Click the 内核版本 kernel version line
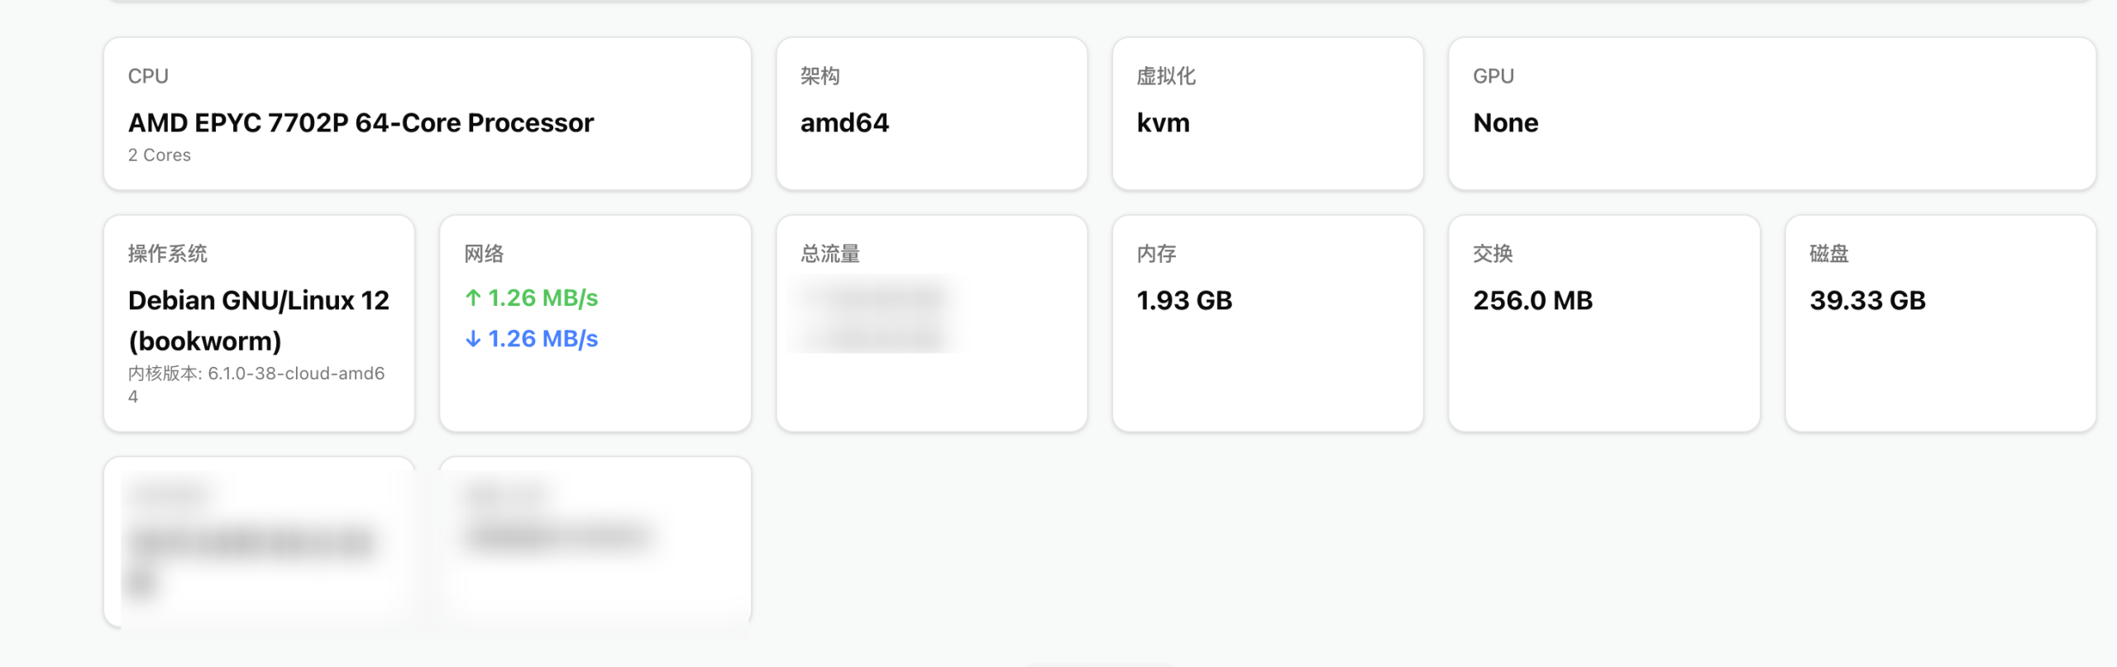2117x667 pixels. click(x=256, y=374)
